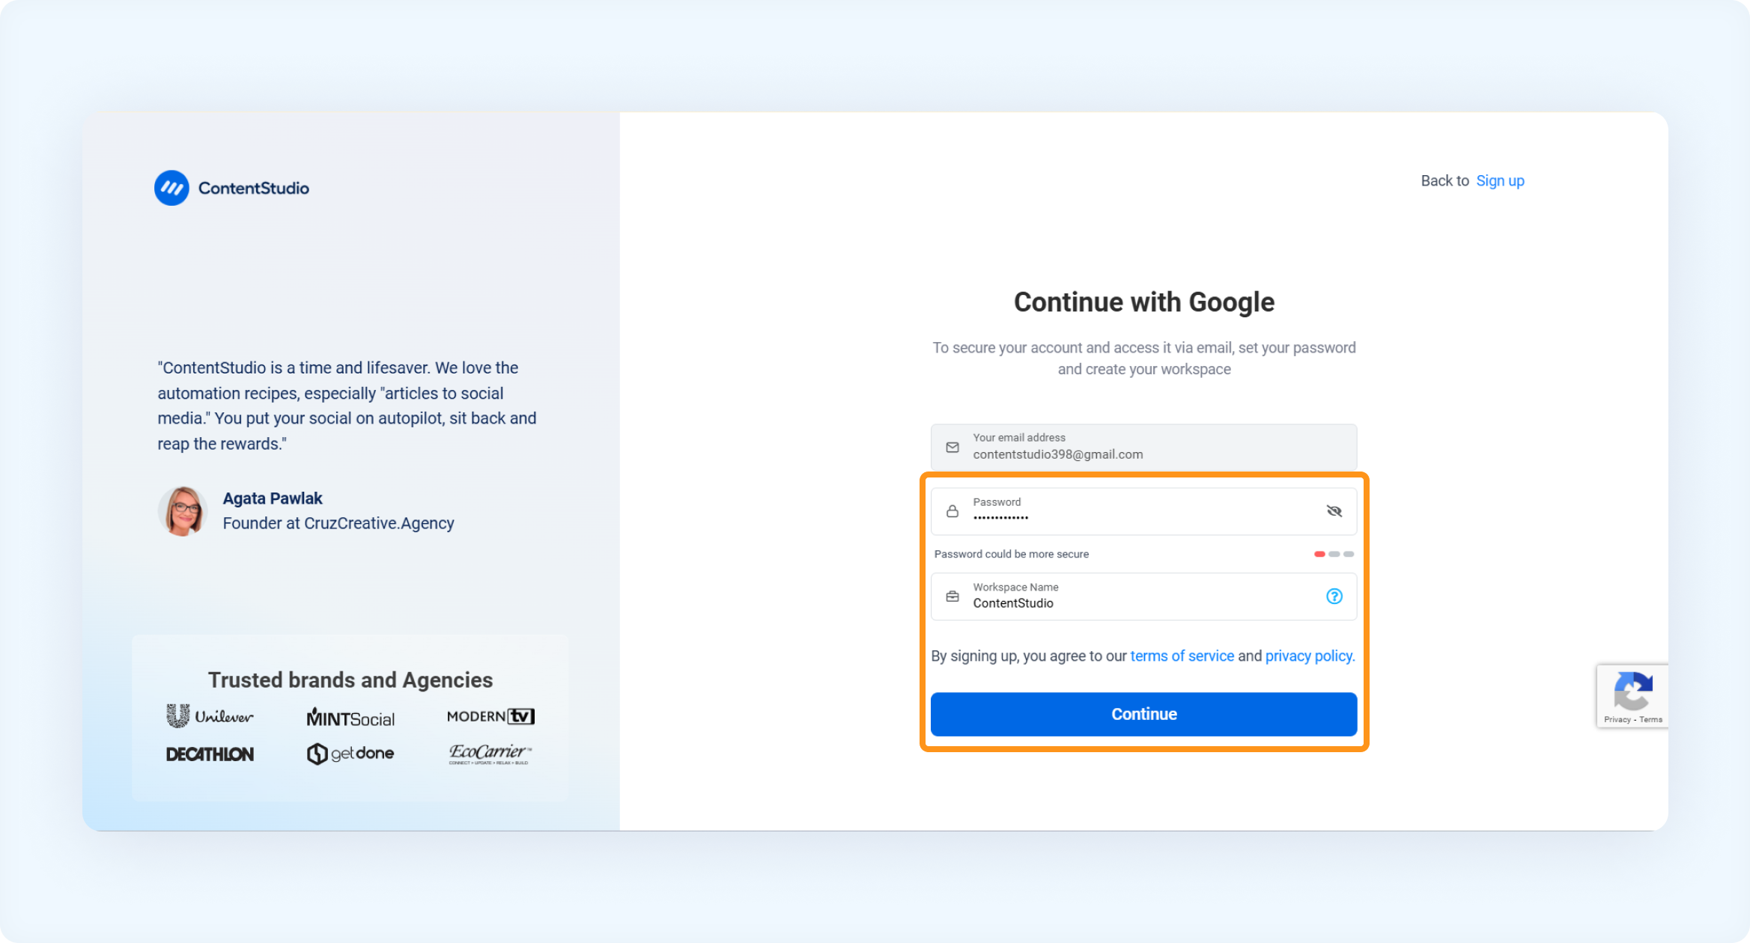Click the Unilever brand logo

[x=210, y=716]
